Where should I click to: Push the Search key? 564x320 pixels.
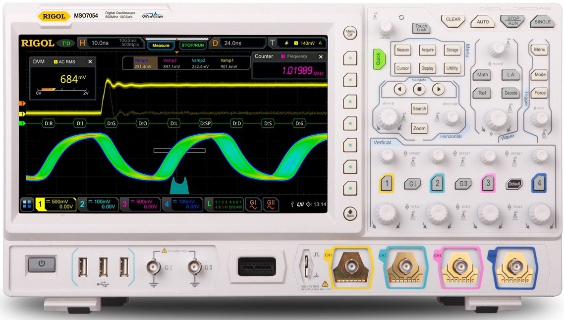[419, 108]
